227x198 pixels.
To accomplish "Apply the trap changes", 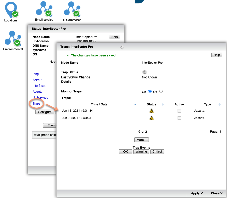I will [x=197, y=193].
